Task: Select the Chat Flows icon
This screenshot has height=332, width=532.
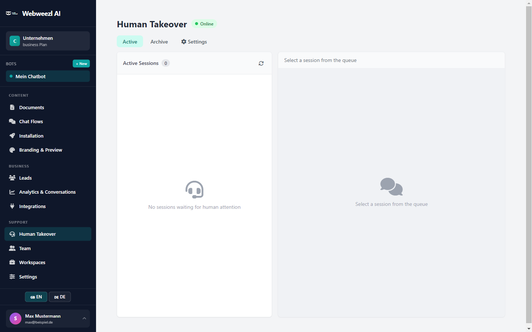Action: coord(11,121)
